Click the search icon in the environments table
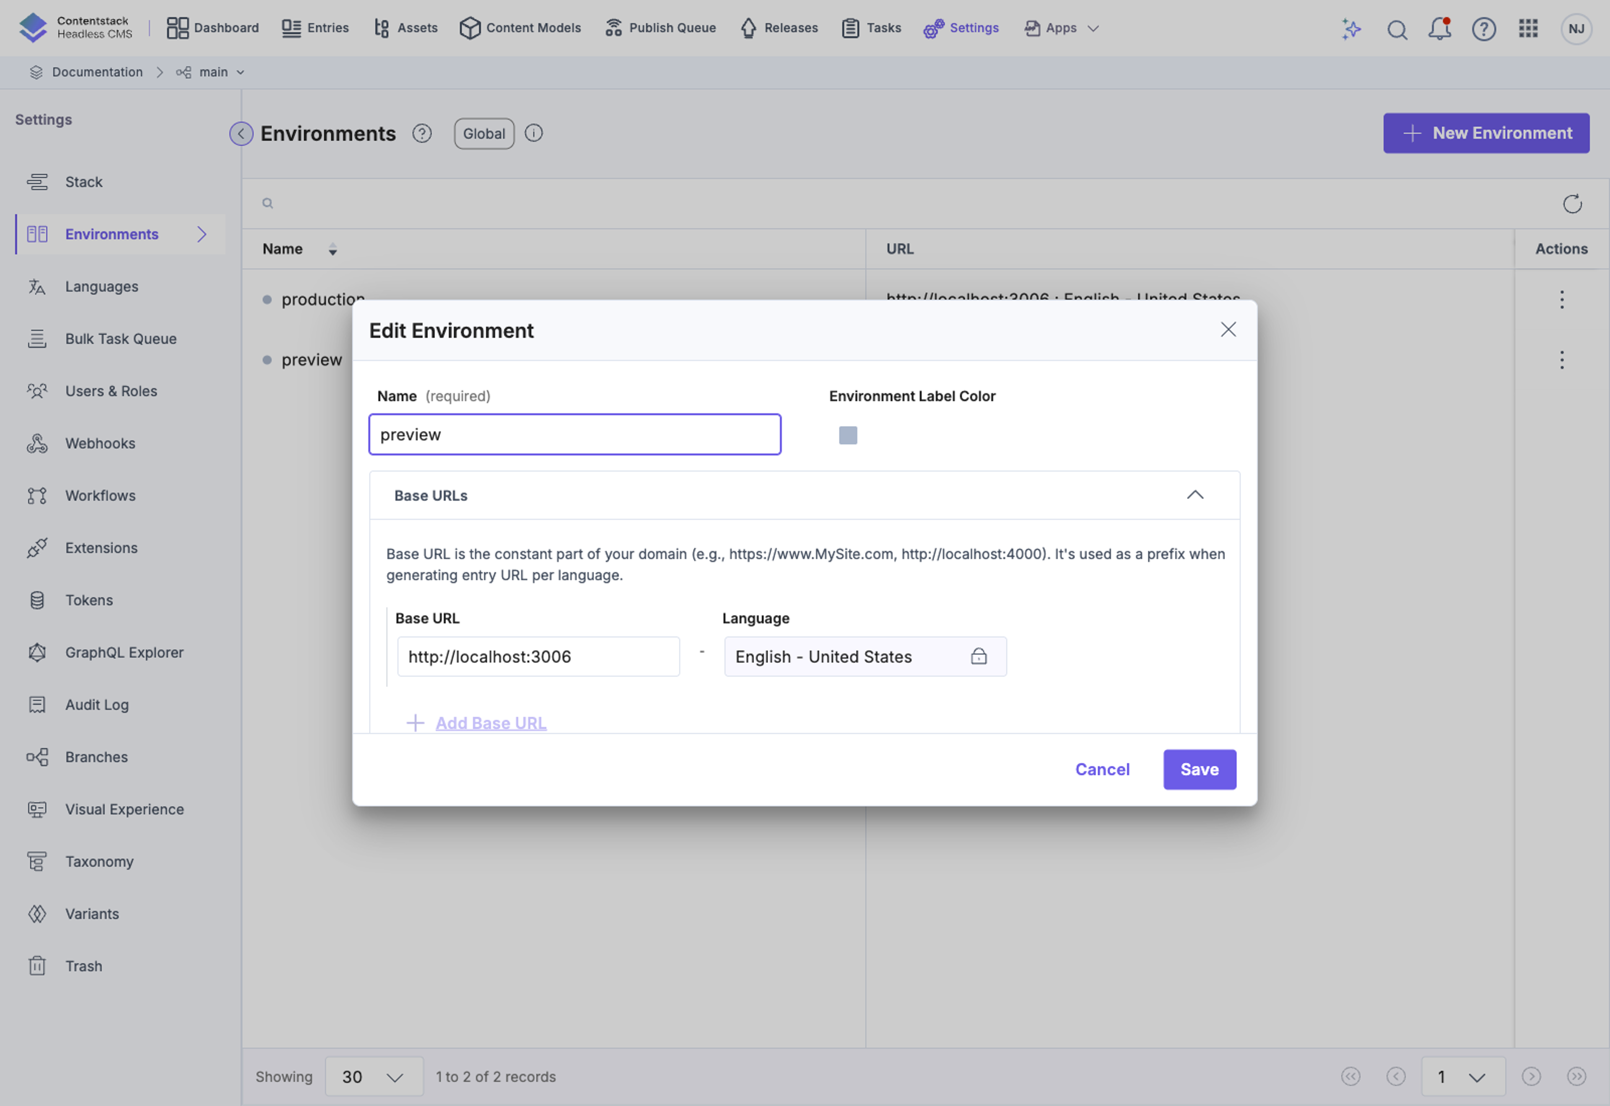1610x1106 pixels. click(267, 203)
